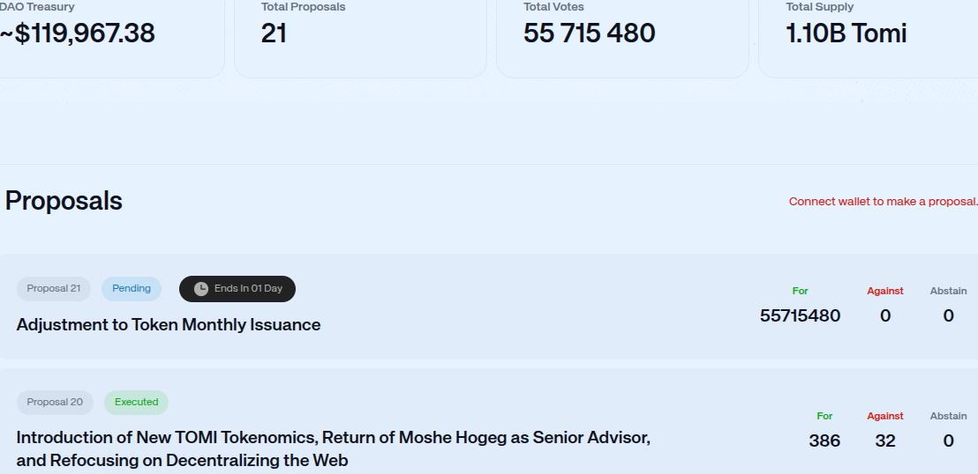Image resolution: width=978 pixels, height=474 pixels.
Task: Click the For vote count 55715480
Action: (800, 315)
